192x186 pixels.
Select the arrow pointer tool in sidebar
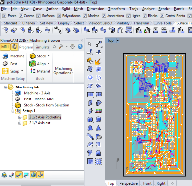(90, 44)
